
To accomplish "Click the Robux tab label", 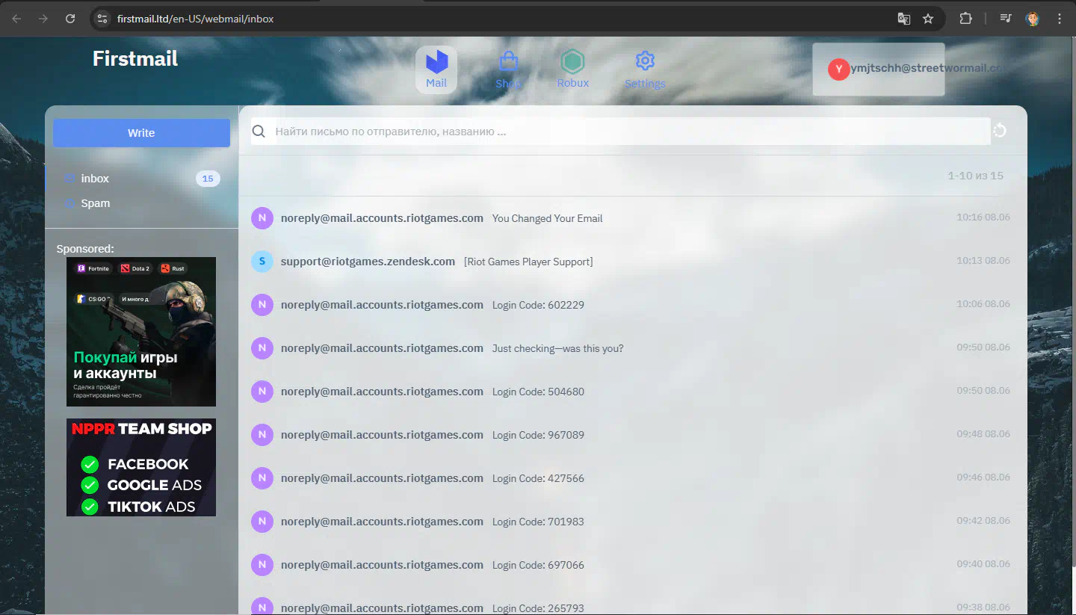I will [573, 83].
